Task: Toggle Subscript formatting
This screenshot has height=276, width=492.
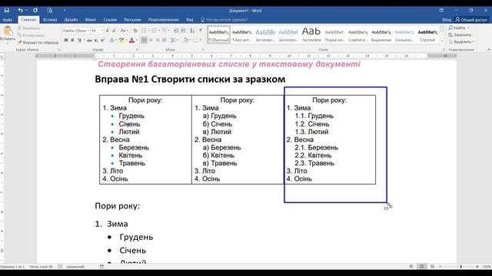Action: 96,41
